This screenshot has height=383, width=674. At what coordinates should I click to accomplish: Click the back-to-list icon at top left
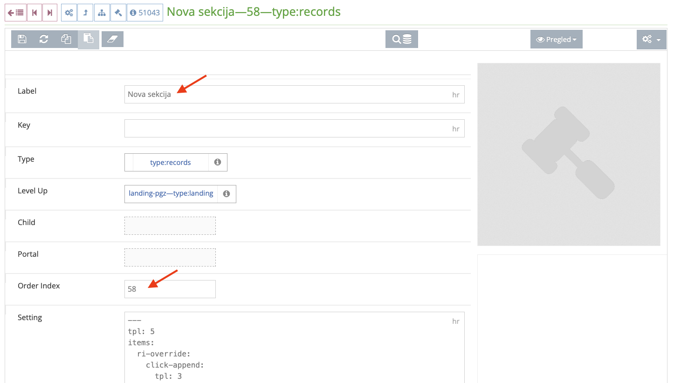coord(15,12)
